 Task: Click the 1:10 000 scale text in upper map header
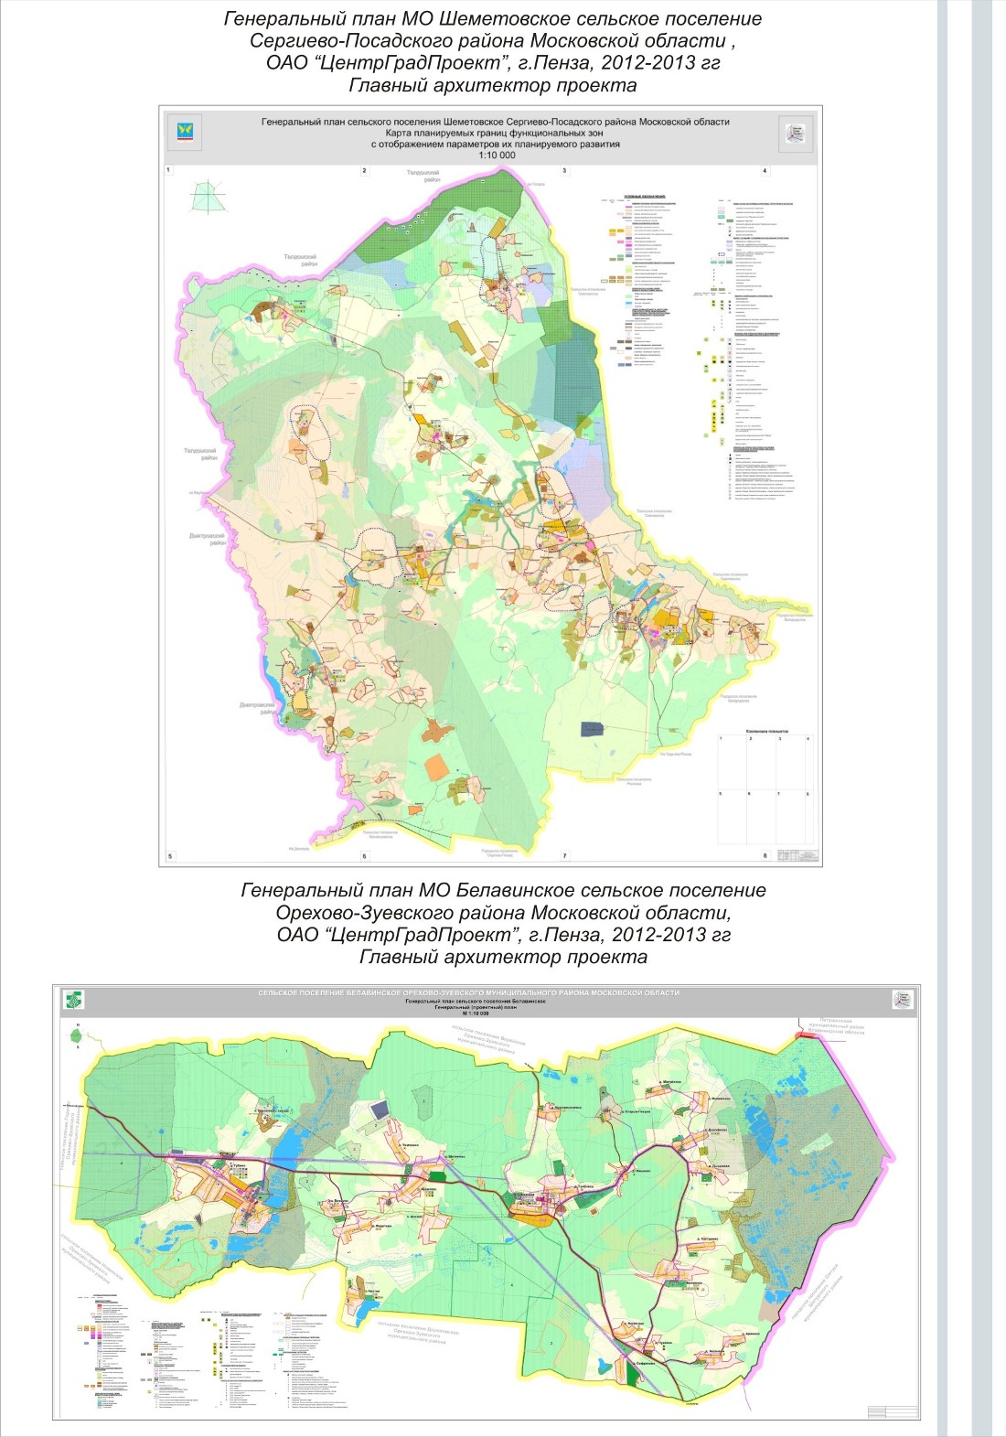coord(497,155)
